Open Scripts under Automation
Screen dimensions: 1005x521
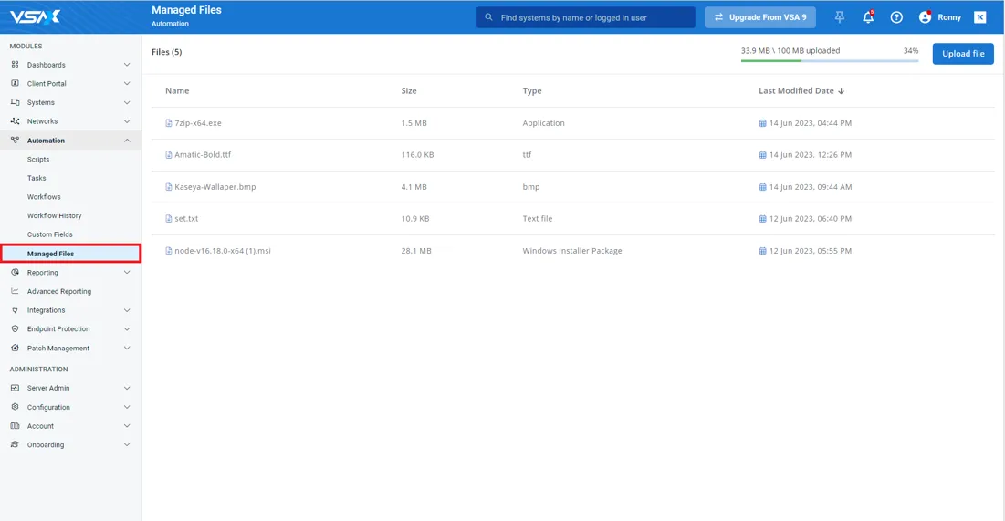pos(38,160)
